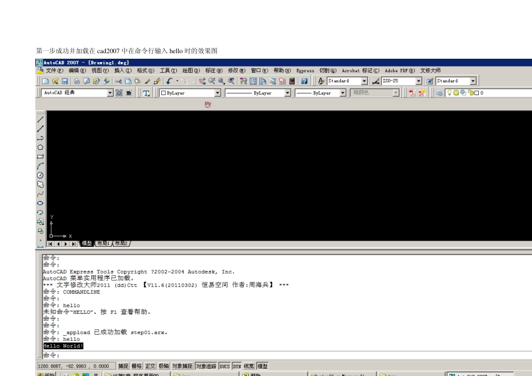The height and width of the screenshot is (376, 532).
Task: Switch to the 布局1 layout tab
Action: (x=103, y=243)
